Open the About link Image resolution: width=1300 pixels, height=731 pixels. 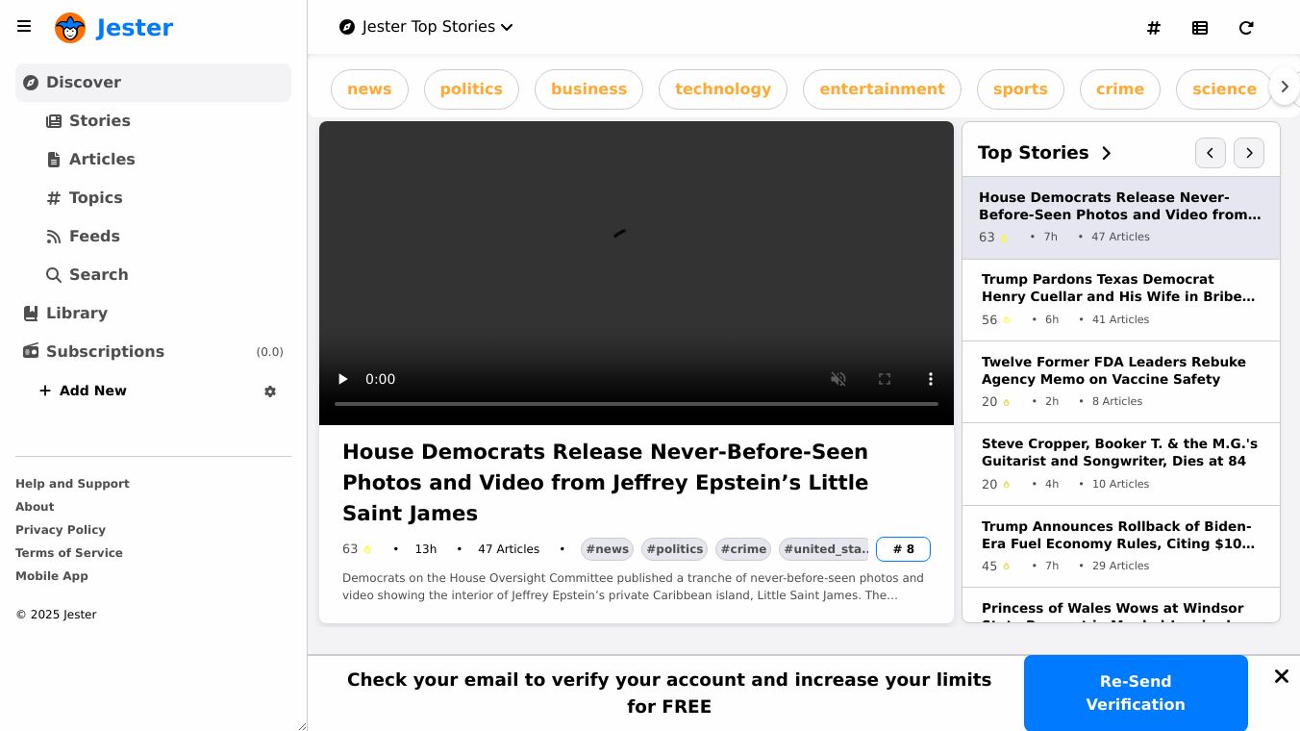click(x=35, y=507)
